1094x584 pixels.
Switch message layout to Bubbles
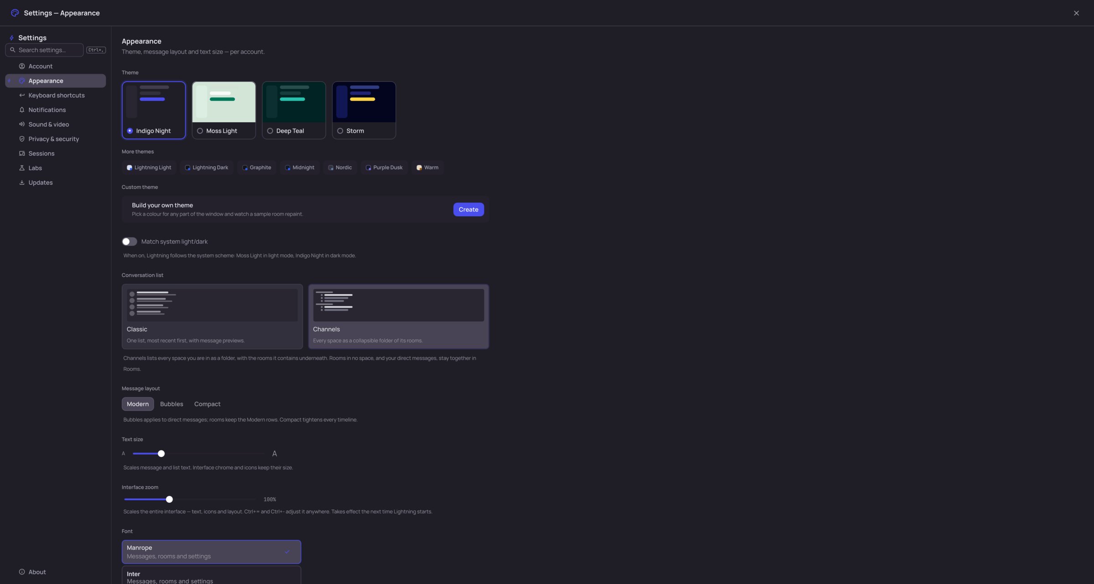point(172,404)
